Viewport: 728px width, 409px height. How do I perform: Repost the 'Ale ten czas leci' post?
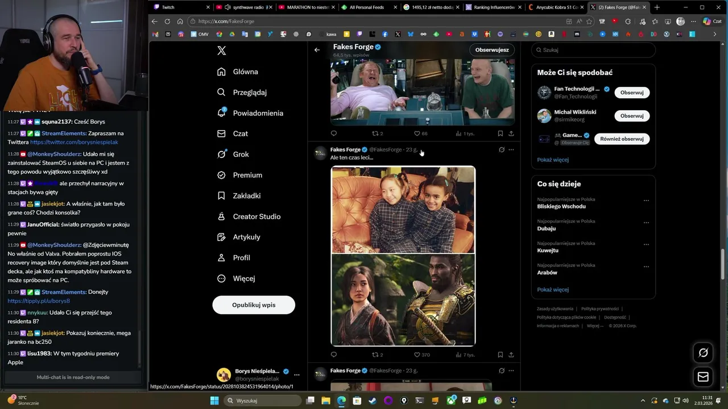[377, 354]
